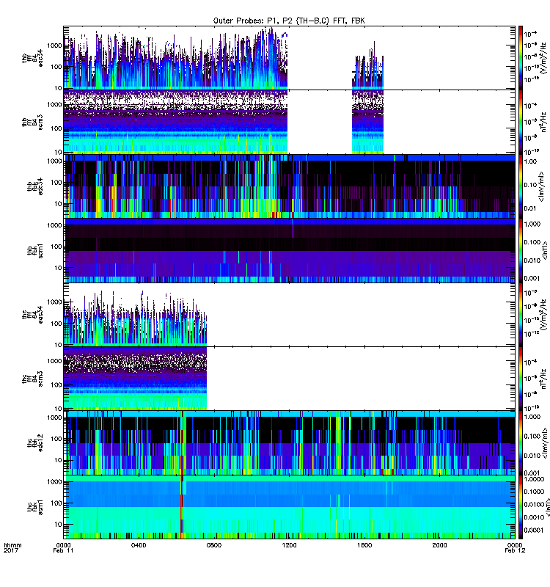
Task: Click the thc fff 64 eac34 spectrogram panel
Action: (289, 315)
